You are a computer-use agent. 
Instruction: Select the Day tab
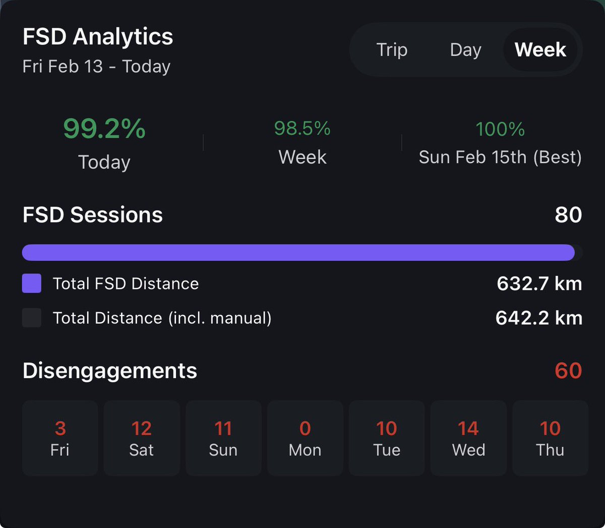465,49
